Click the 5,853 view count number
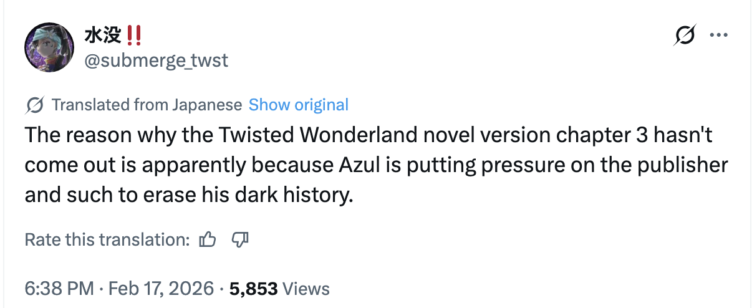 pyautogui.click(x=253, y=289)
